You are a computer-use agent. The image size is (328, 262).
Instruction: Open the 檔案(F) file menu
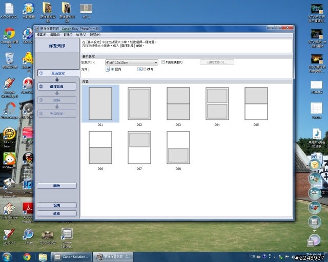coord(42,34)
